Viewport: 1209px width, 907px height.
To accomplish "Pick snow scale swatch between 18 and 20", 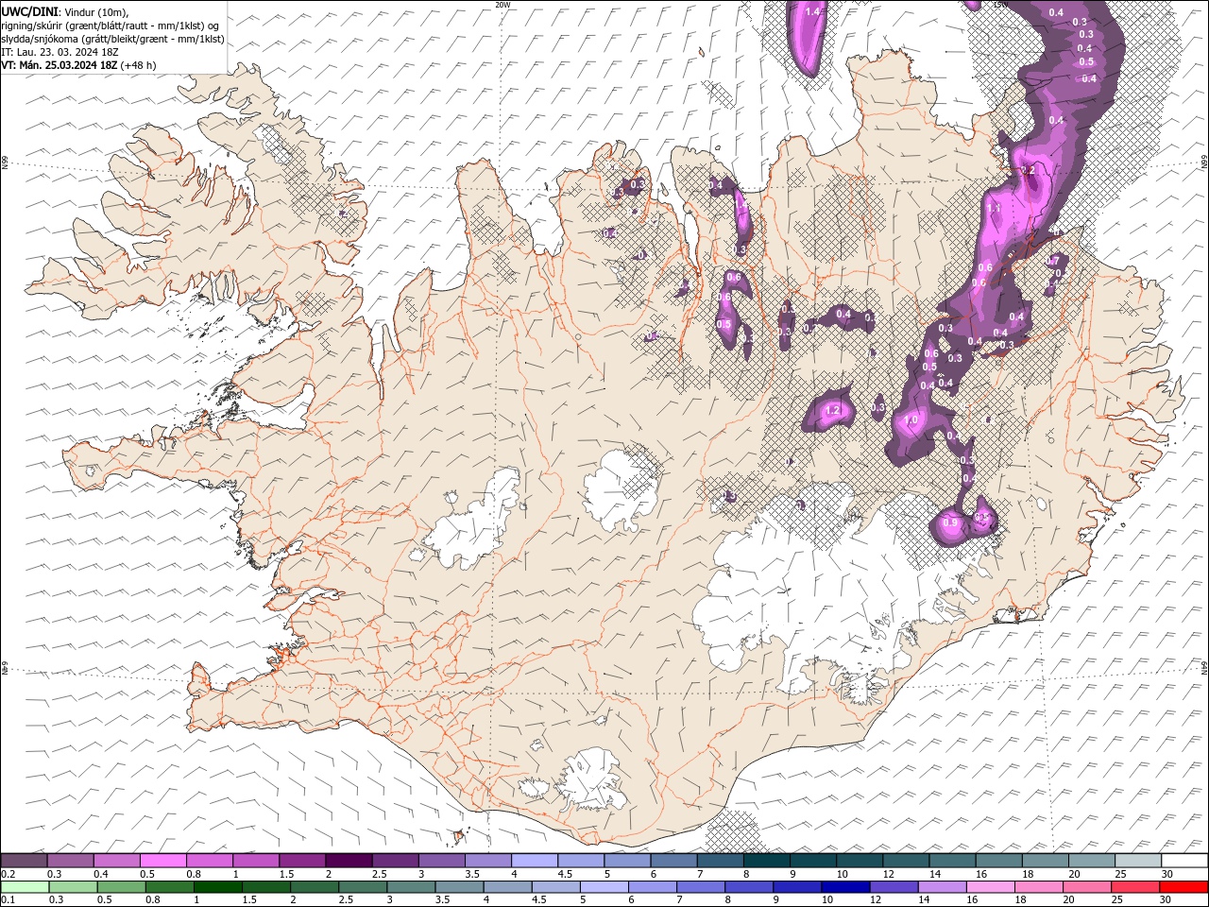I will pyautogui.click(x=1046, y=861).
